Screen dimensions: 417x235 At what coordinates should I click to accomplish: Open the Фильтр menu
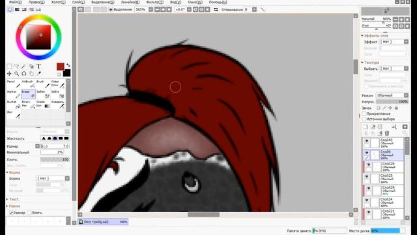tap(155, 2)
